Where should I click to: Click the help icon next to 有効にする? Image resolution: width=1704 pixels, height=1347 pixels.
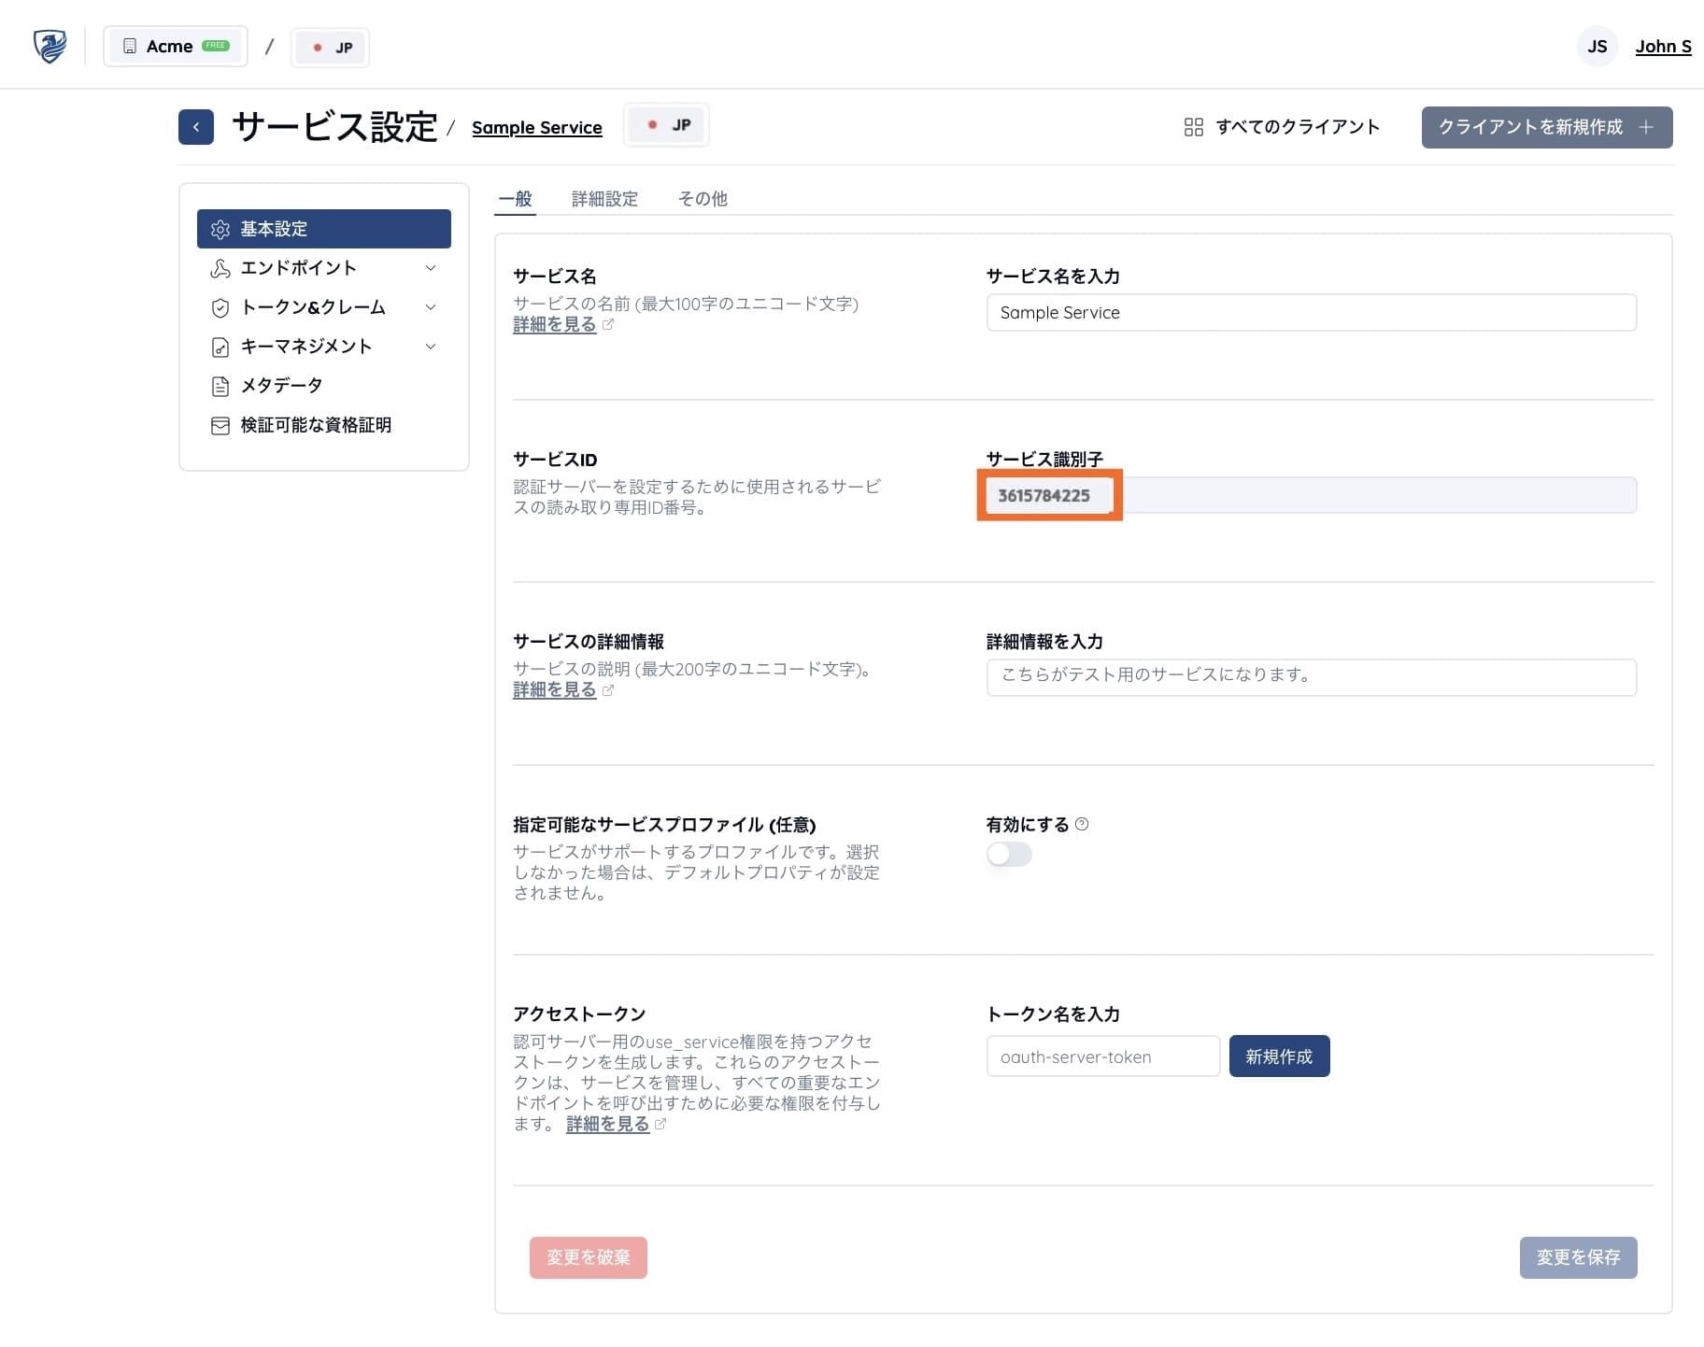pos(1082,824)
